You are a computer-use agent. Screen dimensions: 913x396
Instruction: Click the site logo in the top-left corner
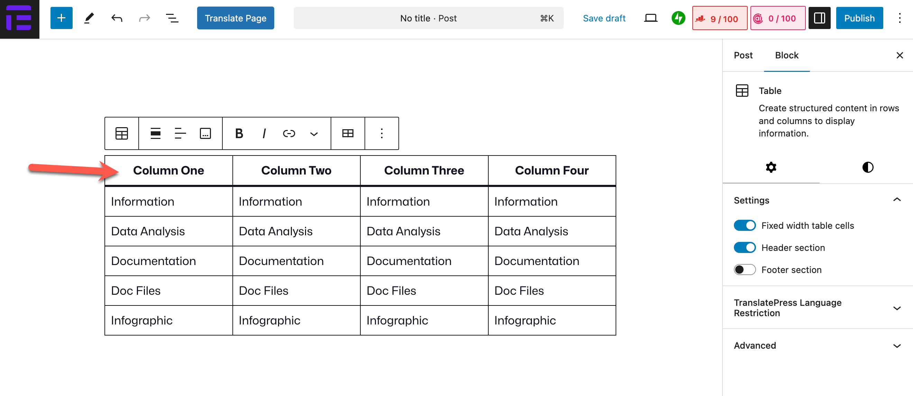click(x=19, y=19)
